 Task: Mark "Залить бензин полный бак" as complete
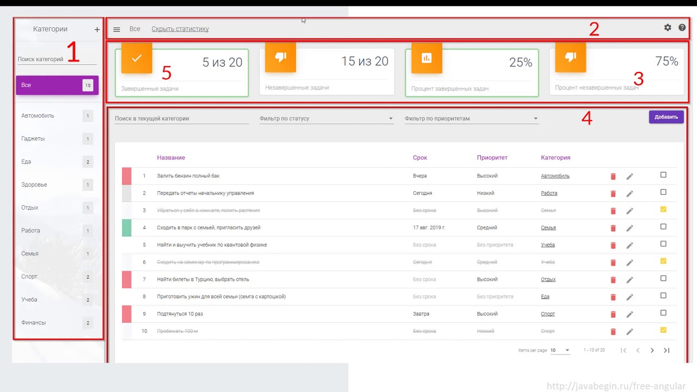point(663,175)
